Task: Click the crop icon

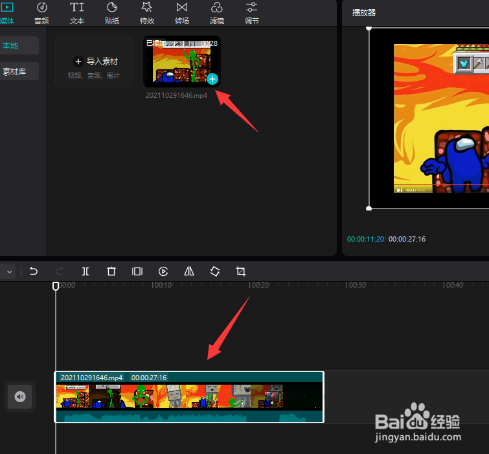Action: [241, 271]
